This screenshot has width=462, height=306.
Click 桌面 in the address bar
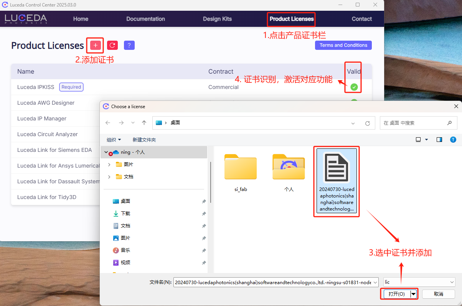175,123
